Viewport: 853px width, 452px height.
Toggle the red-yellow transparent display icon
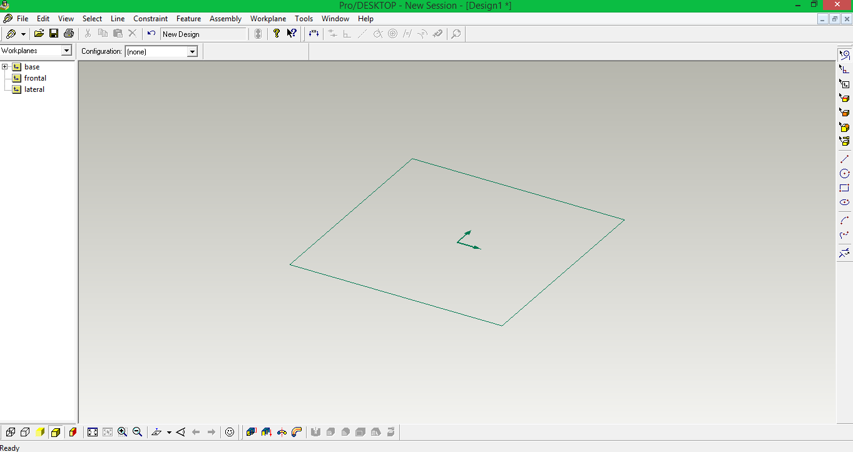73,432
